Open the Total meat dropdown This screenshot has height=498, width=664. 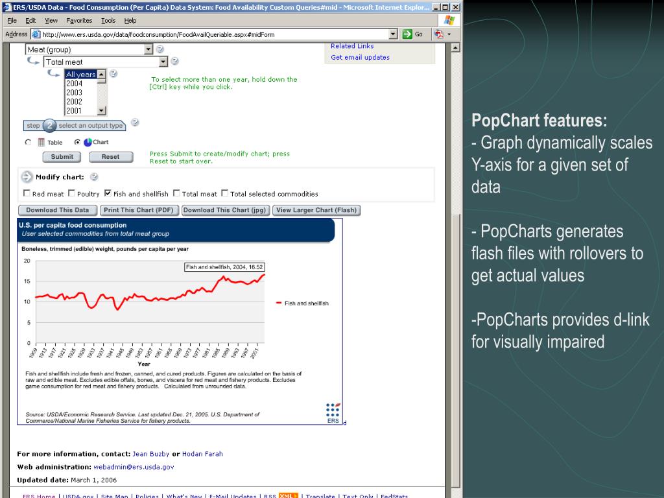tap(163, 62)
